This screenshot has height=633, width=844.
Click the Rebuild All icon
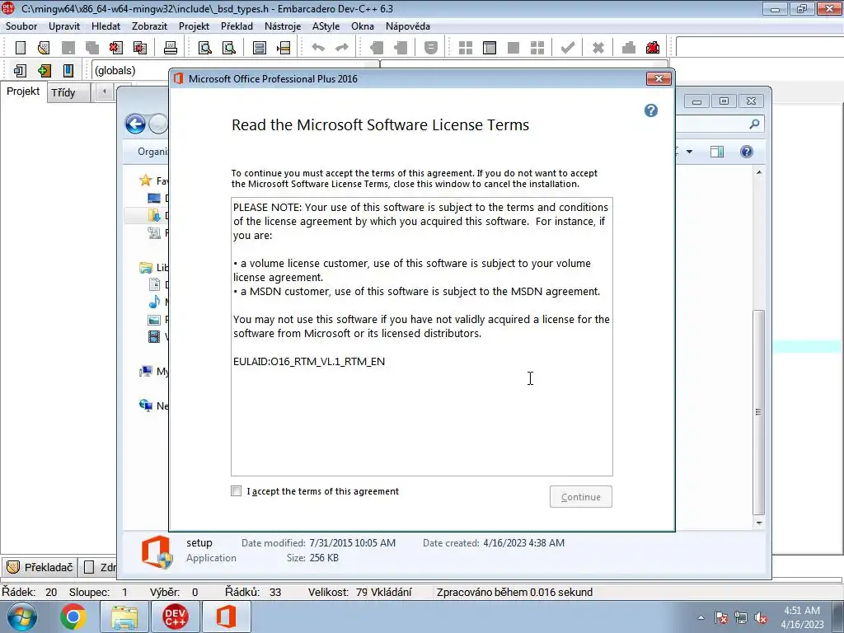pyautogui.click(x=537, y=48)
